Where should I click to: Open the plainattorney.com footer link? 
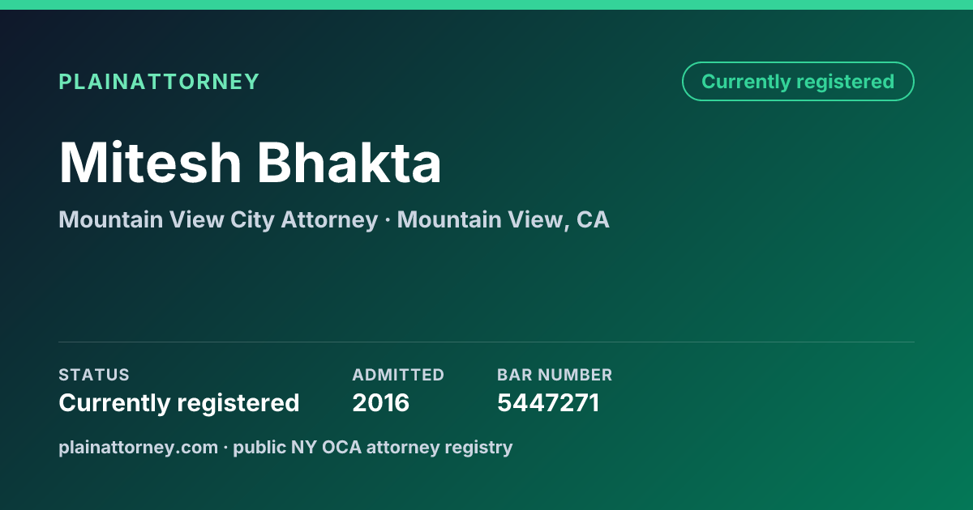[138, 447]
